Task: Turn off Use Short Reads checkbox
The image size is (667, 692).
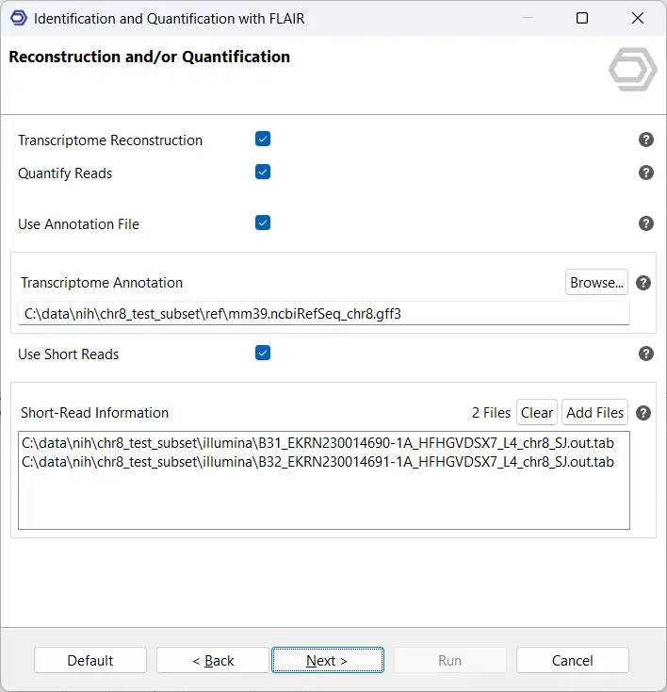Action: click(x=263, y=354)
